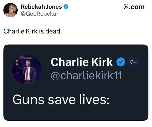Open Rebekah Jones' profile avatar

pos(11,10)
